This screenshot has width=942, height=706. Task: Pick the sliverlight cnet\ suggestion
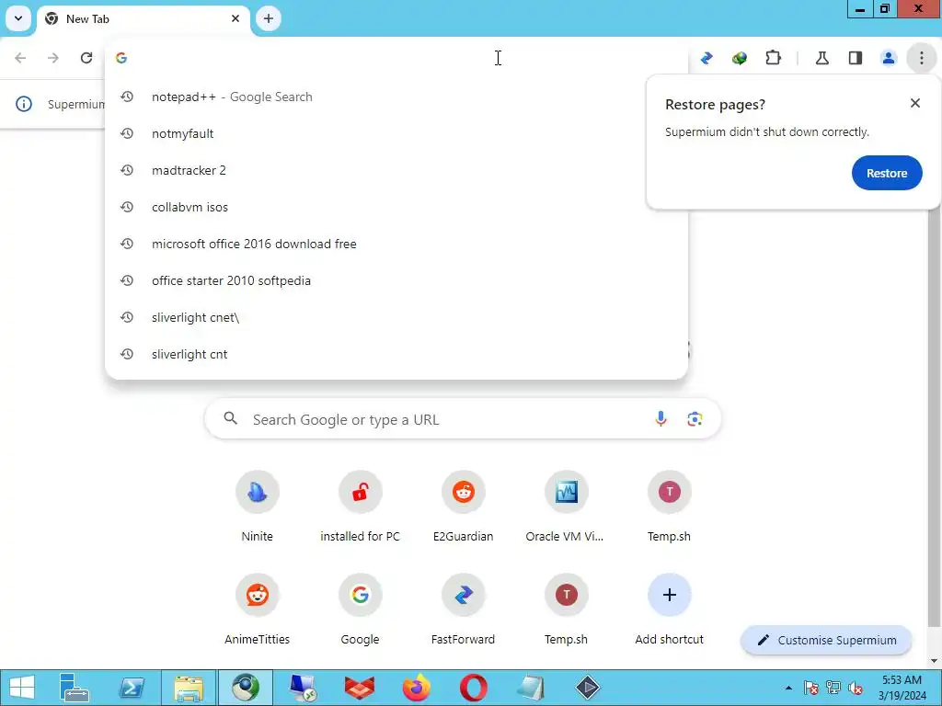(x=396, y=317)
